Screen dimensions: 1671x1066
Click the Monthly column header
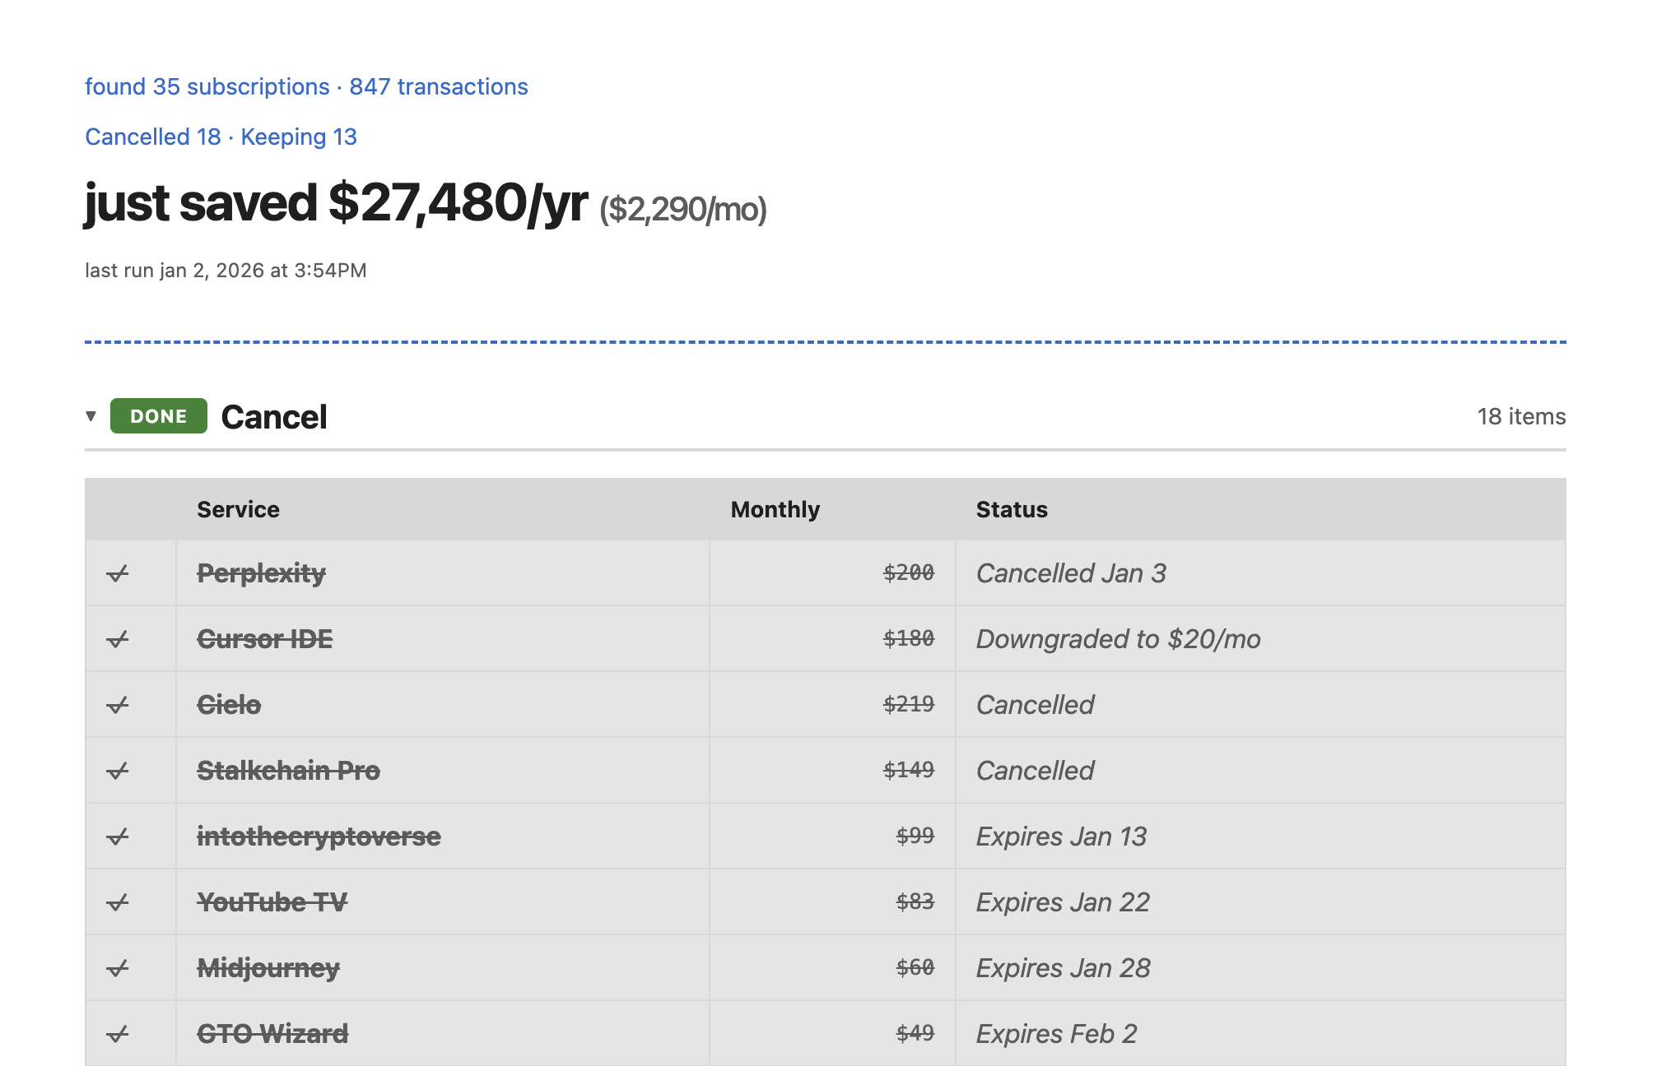coord(775,509)
